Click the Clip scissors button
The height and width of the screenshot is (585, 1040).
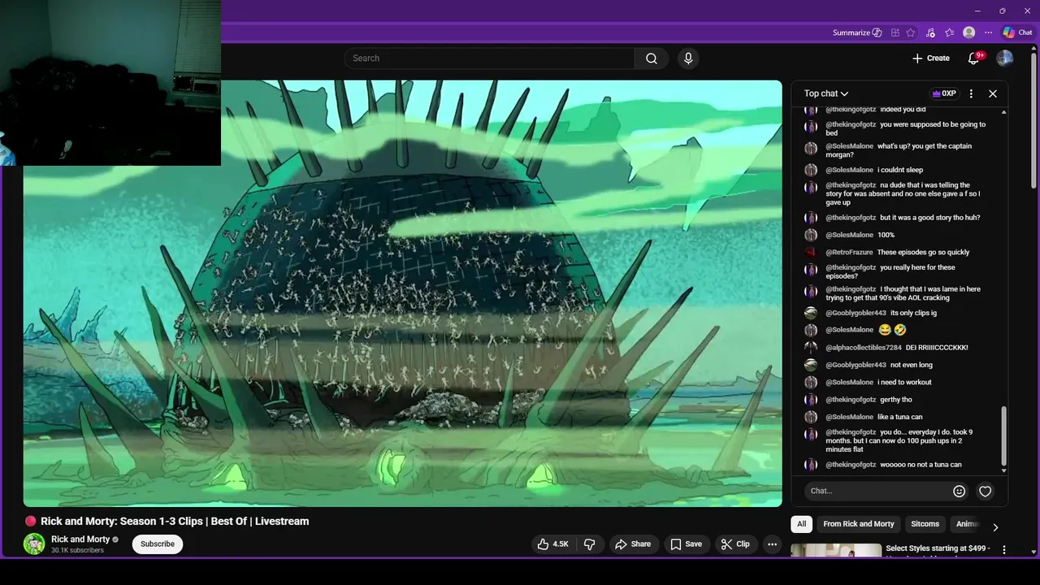click(736, 544)
